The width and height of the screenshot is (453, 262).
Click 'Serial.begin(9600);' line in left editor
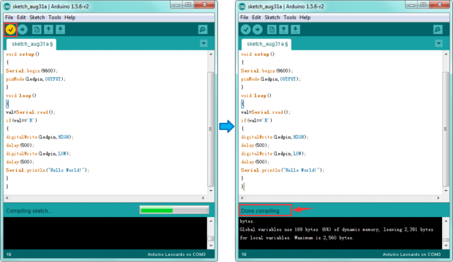[32, 71]
